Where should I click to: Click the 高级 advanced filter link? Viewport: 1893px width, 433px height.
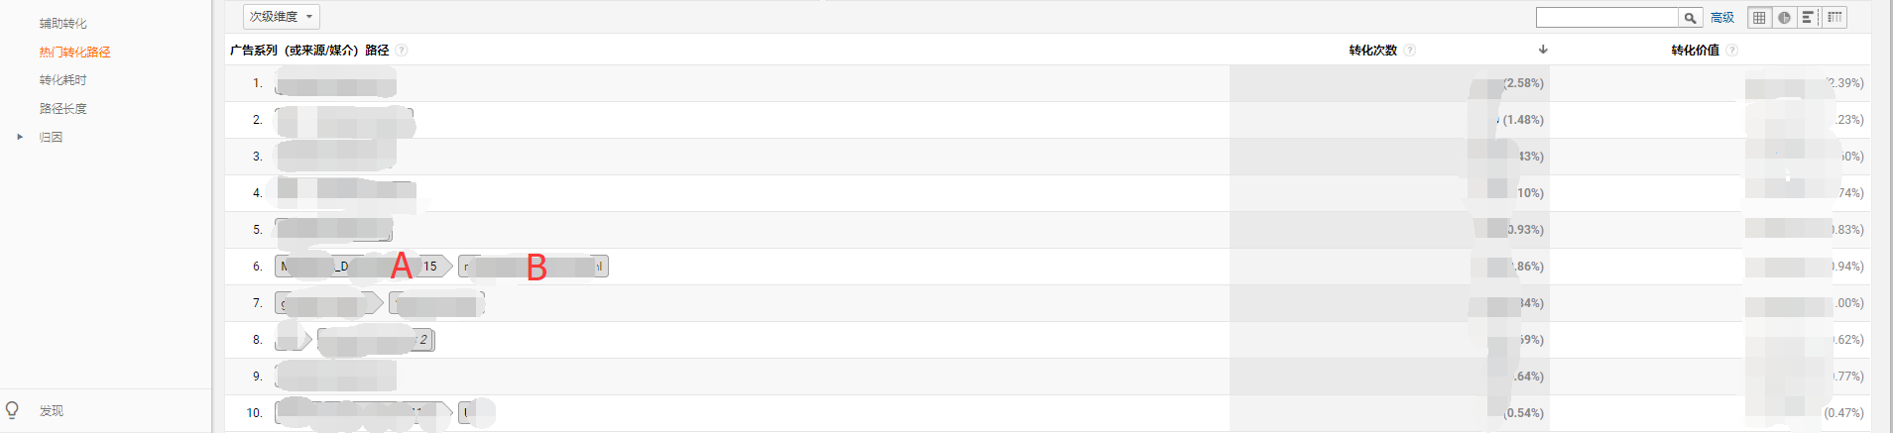point(1722,18)
